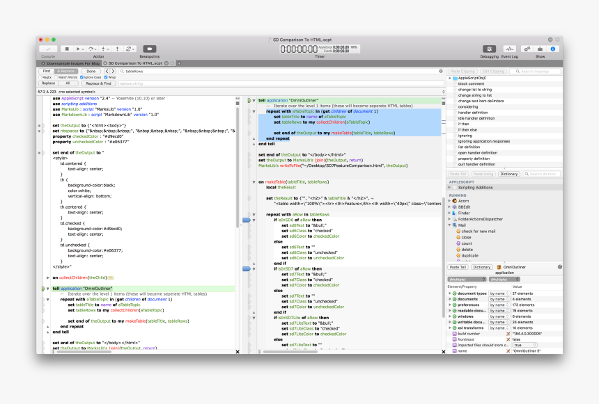Open the Event Log
This screenshot has height=404, width=599.
click(x=509, y=49)
